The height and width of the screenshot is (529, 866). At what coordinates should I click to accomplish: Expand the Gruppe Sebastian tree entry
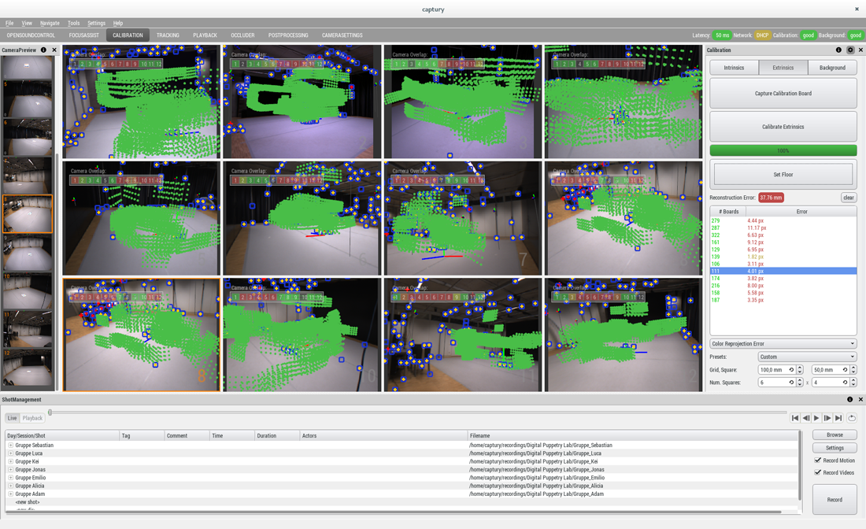(x=10, y=446)
